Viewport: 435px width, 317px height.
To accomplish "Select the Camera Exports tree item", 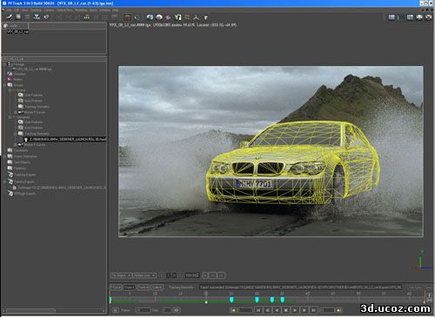I will click(21, 182).
